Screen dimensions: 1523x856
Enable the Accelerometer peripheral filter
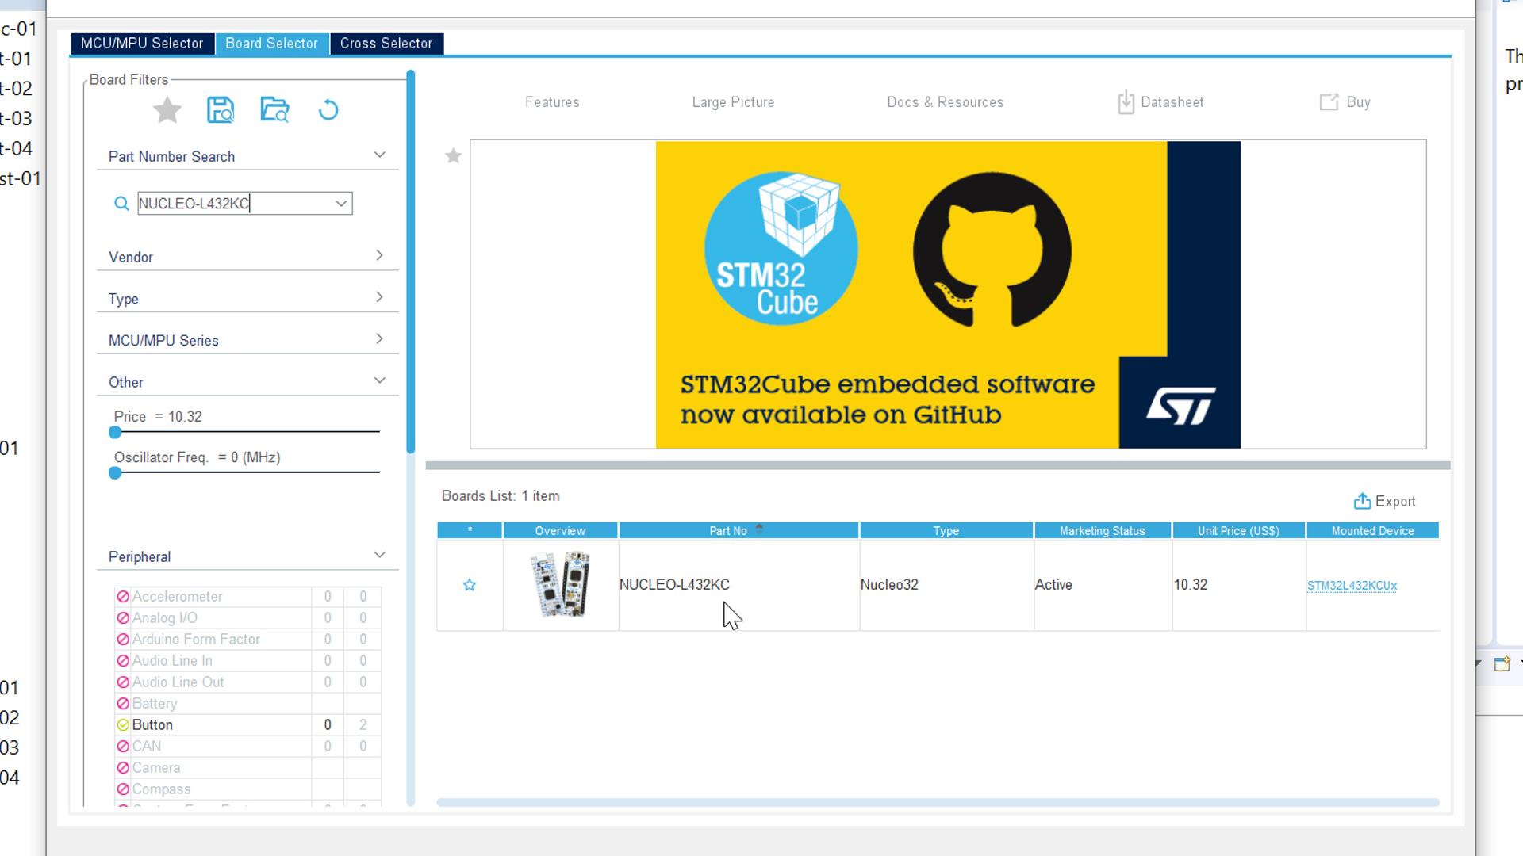tap(123, 596)
